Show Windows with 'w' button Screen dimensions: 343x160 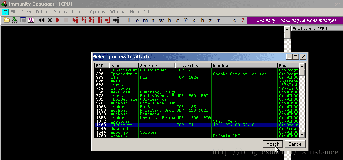pyautogui.click(x=161, y=21)
